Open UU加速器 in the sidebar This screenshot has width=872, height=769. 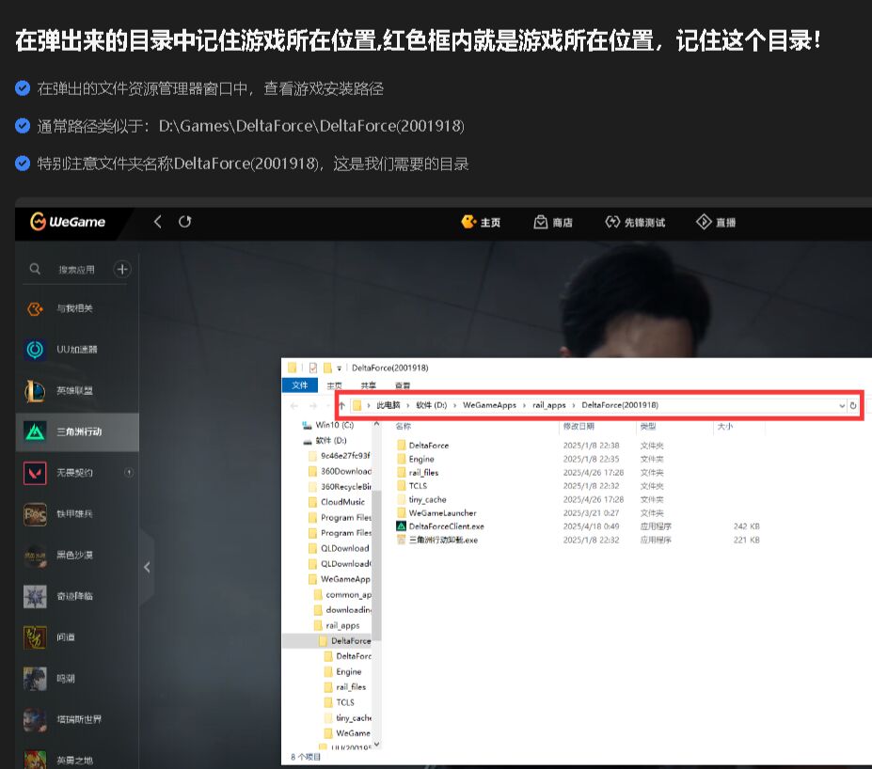tap(77, 350)
